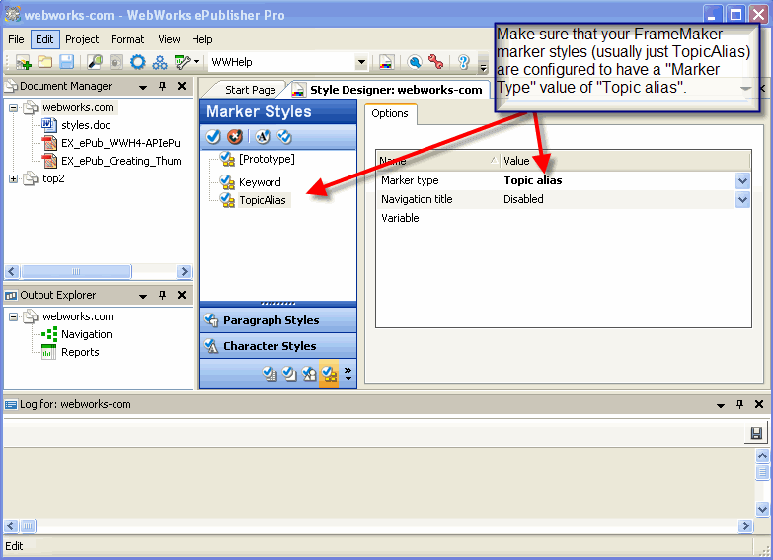Click the triple blue gears Generate All icon
The image size is (773, 560).
tap(160, 62)
